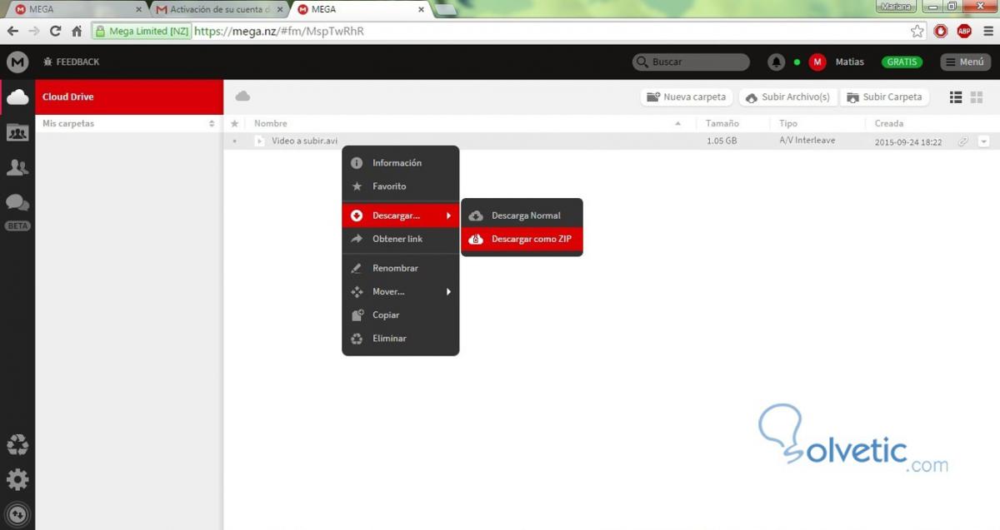1000x530 pixels.
Task: Click file name Video a subir.avi
Action: (304, 141)
